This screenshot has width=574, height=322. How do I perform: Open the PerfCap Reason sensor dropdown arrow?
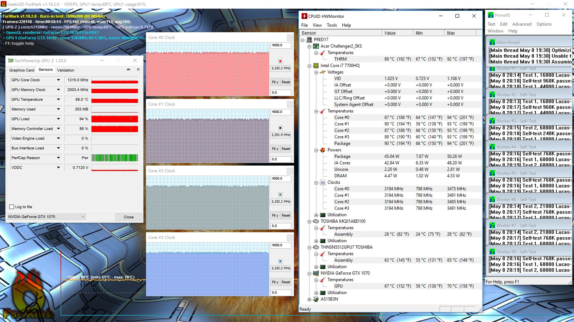58,158
